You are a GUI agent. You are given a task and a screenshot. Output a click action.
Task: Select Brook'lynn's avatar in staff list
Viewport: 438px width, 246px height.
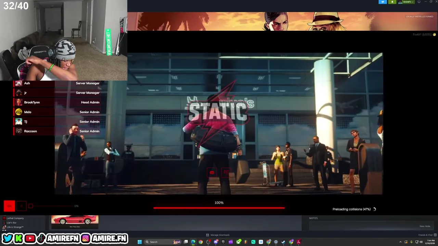pyautogui.click(x=18, y=102)
